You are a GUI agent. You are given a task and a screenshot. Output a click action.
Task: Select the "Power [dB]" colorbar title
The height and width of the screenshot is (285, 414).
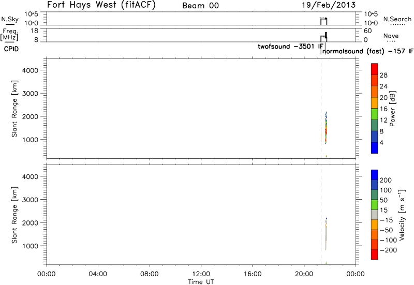(x=393, y=109)
